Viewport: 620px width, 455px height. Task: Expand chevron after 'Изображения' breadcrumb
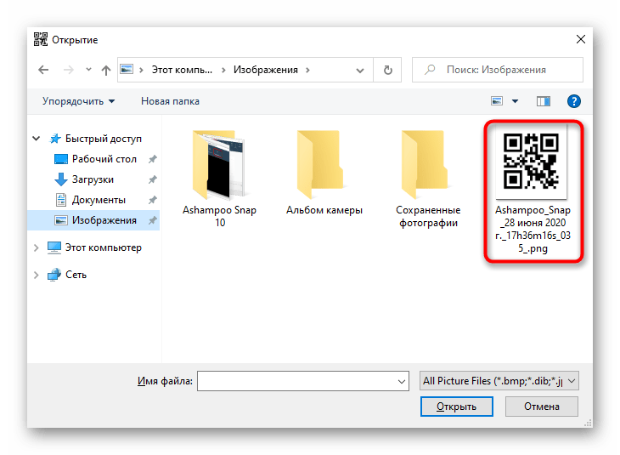[x=307, y=70]
